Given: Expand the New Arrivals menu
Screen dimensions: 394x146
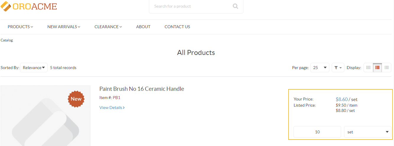Looking at the screenshot, I should (x=64, y=27).
